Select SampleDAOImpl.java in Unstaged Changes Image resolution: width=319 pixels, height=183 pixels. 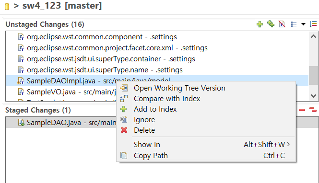coord(157,81)
